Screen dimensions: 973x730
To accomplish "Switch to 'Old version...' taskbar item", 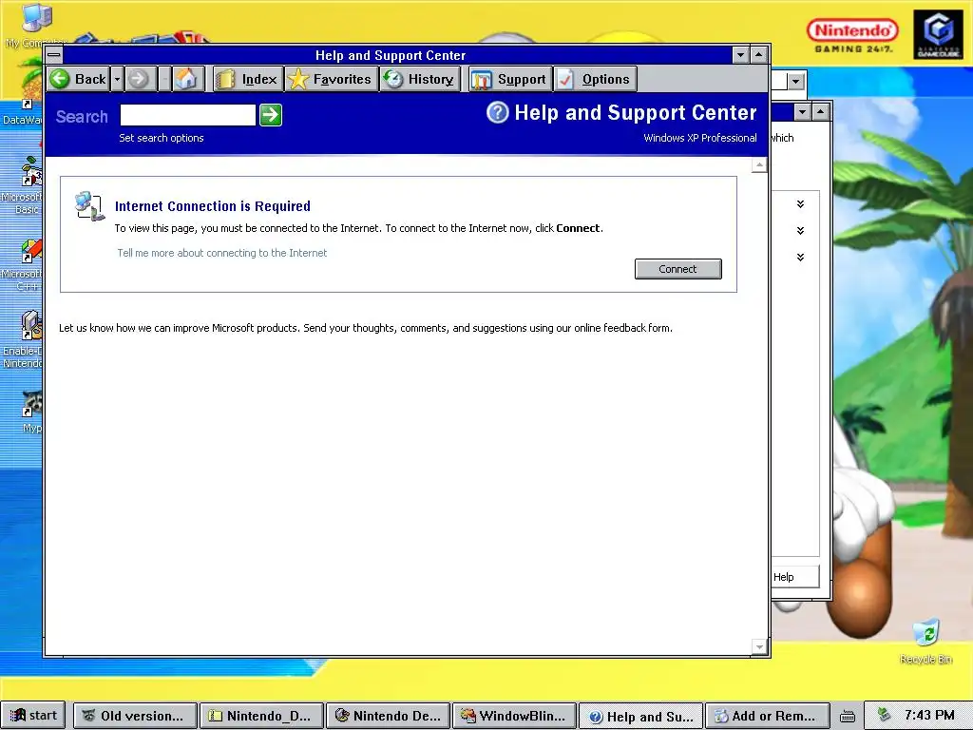I will coord(135,716).
